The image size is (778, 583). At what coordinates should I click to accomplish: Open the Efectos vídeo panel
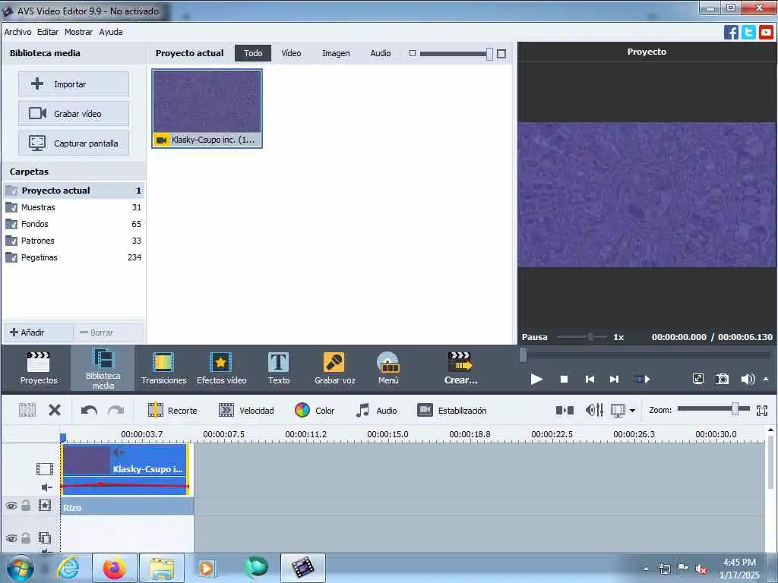click(221, 368)
